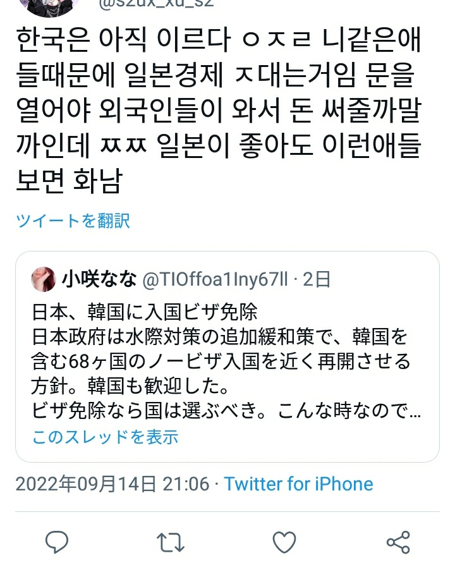Retweet this post using the retweet icon
The image size is (455, 565).
[171, 542]
